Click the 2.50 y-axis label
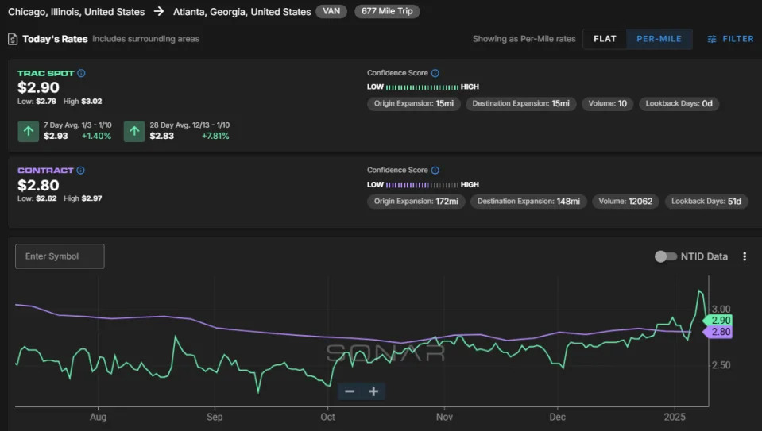 point(721,365)
